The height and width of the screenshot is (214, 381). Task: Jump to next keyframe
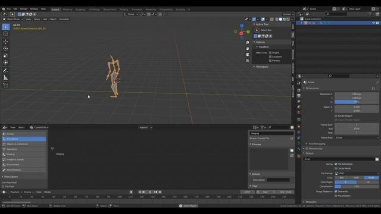tap(156, 192)
